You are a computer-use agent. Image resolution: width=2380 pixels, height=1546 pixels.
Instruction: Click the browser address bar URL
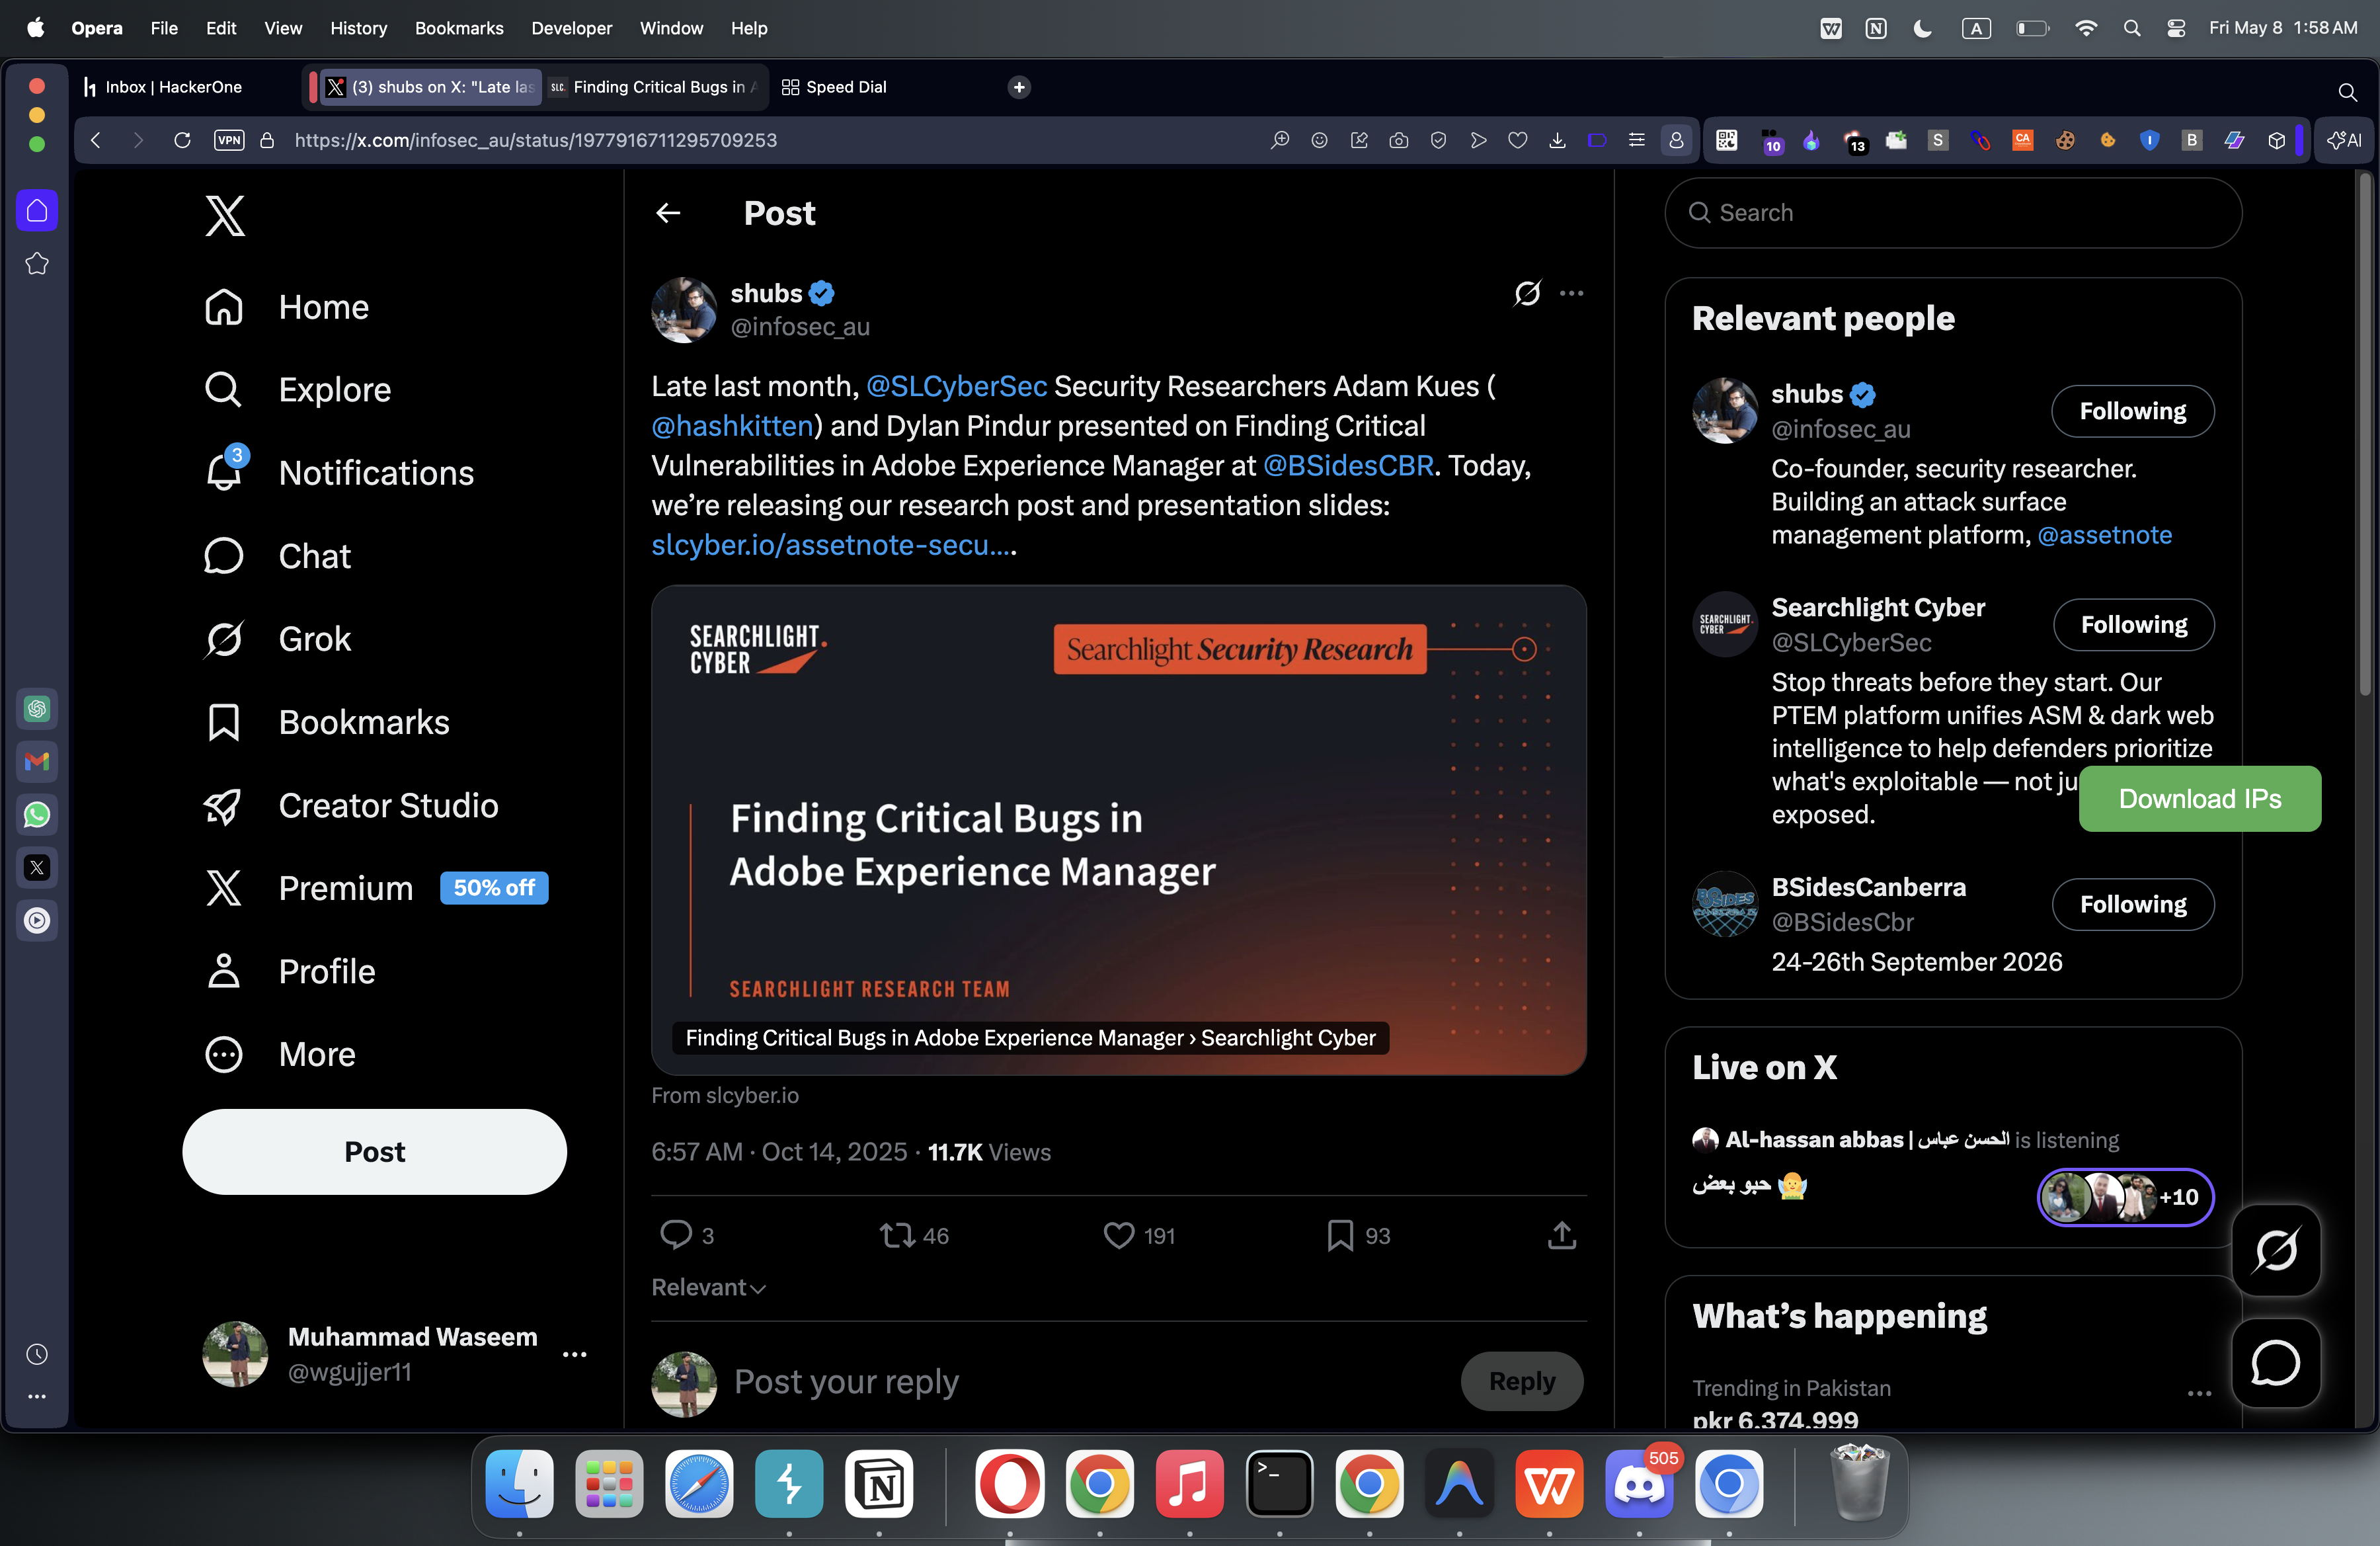[535, 140]
